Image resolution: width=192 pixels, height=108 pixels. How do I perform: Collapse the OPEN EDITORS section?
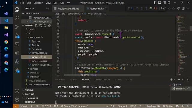(32, 13)
